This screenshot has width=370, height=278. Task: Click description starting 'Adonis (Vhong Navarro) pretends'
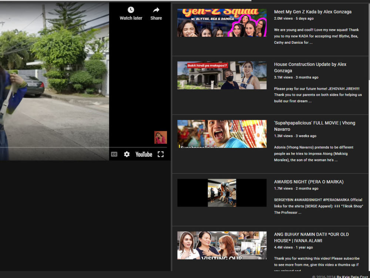coord(314,154)
